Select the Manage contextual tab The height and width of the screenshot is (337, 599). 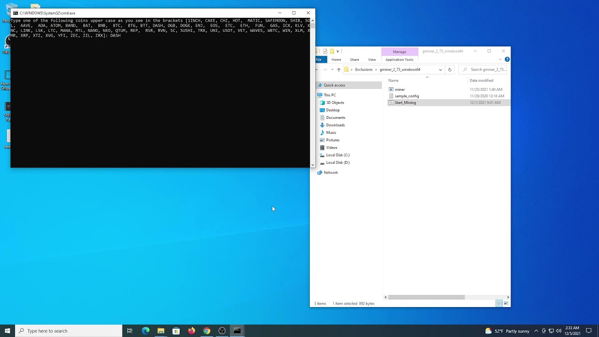coord(399,51)
